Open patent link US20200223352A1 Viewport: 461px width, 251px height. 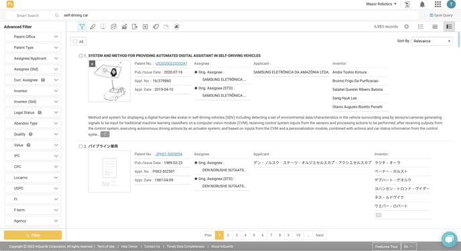click(x=171, y=64)
